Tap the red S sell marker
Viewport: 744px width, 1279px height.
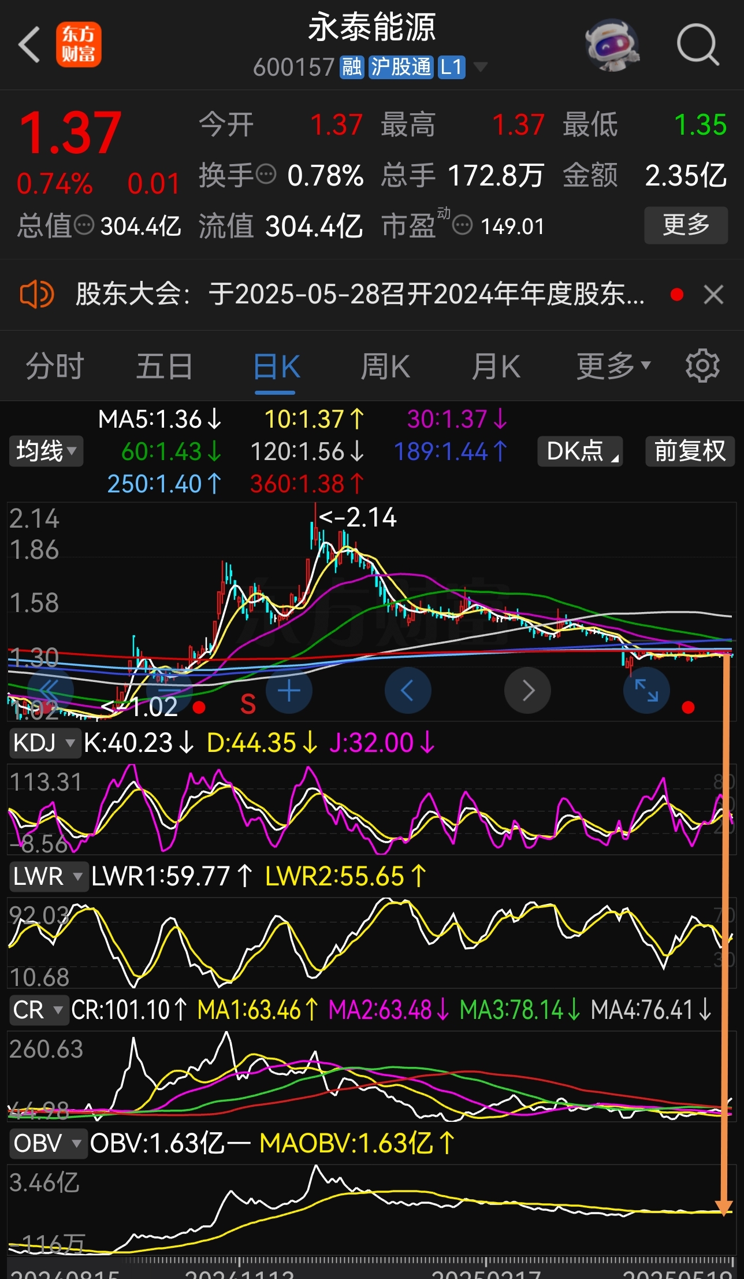248,705
